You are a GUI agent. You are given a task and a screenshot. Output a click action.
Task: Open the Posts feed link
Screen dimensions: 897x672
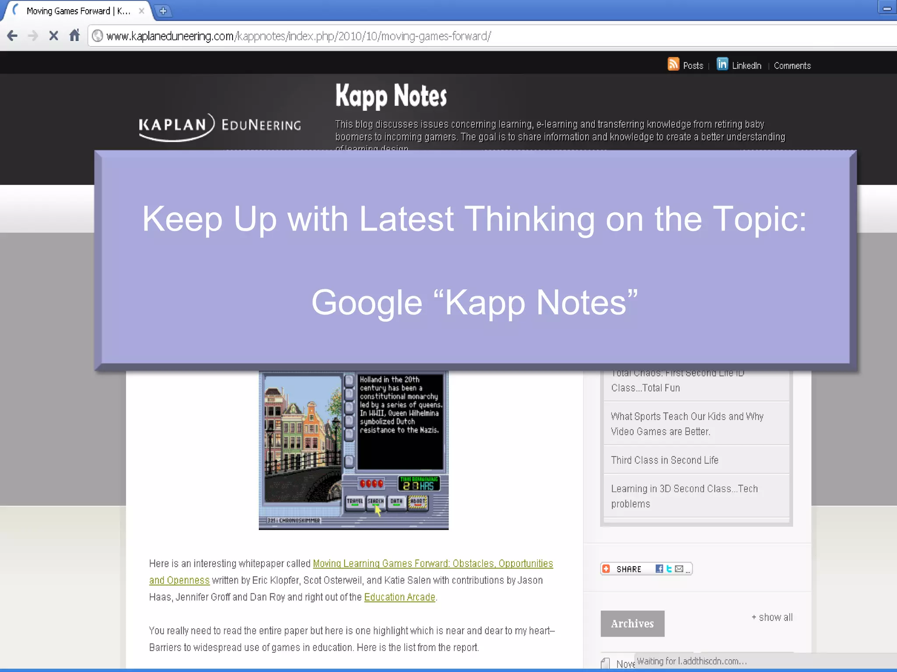pos(693,66)
